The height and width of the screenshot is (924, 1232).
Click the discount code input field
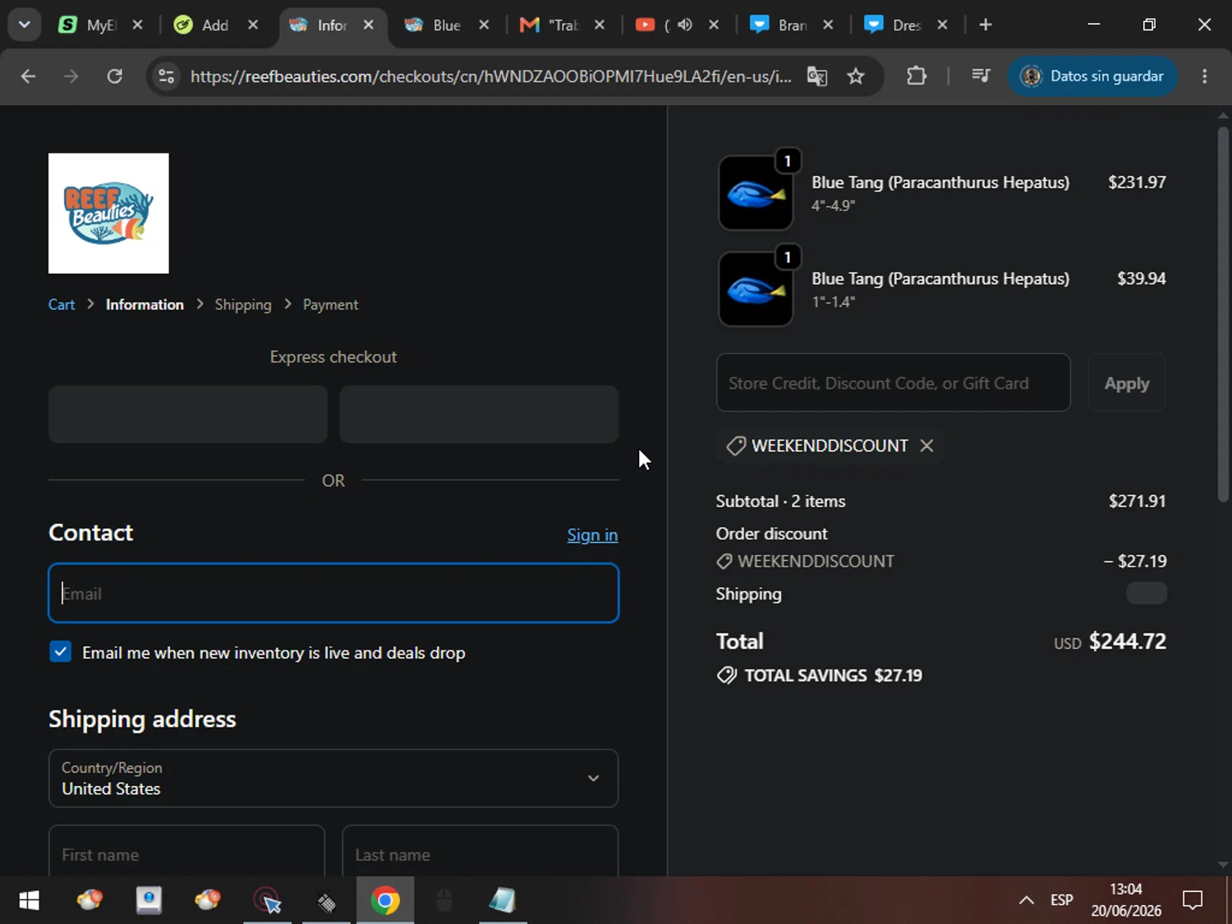click(x=894, y=383)
